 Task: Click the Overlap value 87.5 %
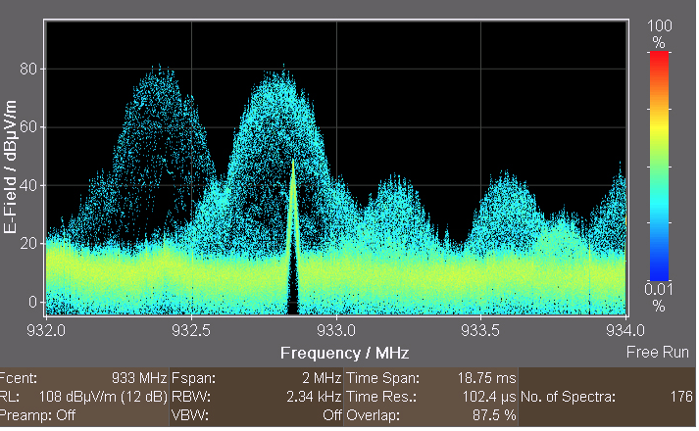(x=494, y=416)
